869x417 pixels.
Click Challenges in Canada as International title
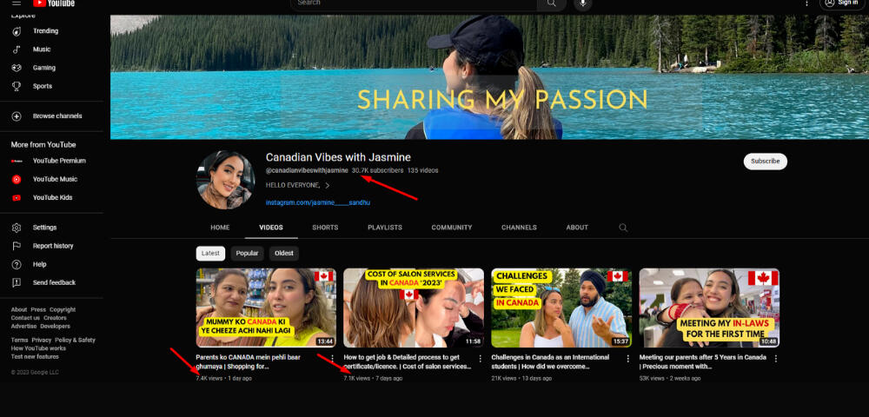[x=550, y=361]
